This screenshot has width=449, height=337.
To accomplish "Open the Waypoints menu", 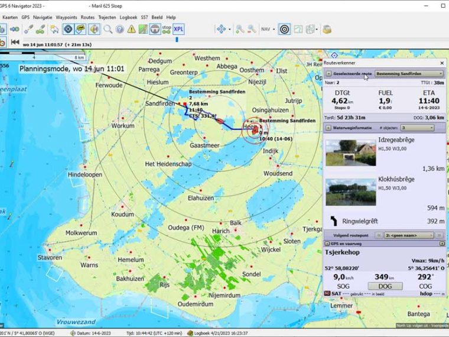I will tap(66, 17).
